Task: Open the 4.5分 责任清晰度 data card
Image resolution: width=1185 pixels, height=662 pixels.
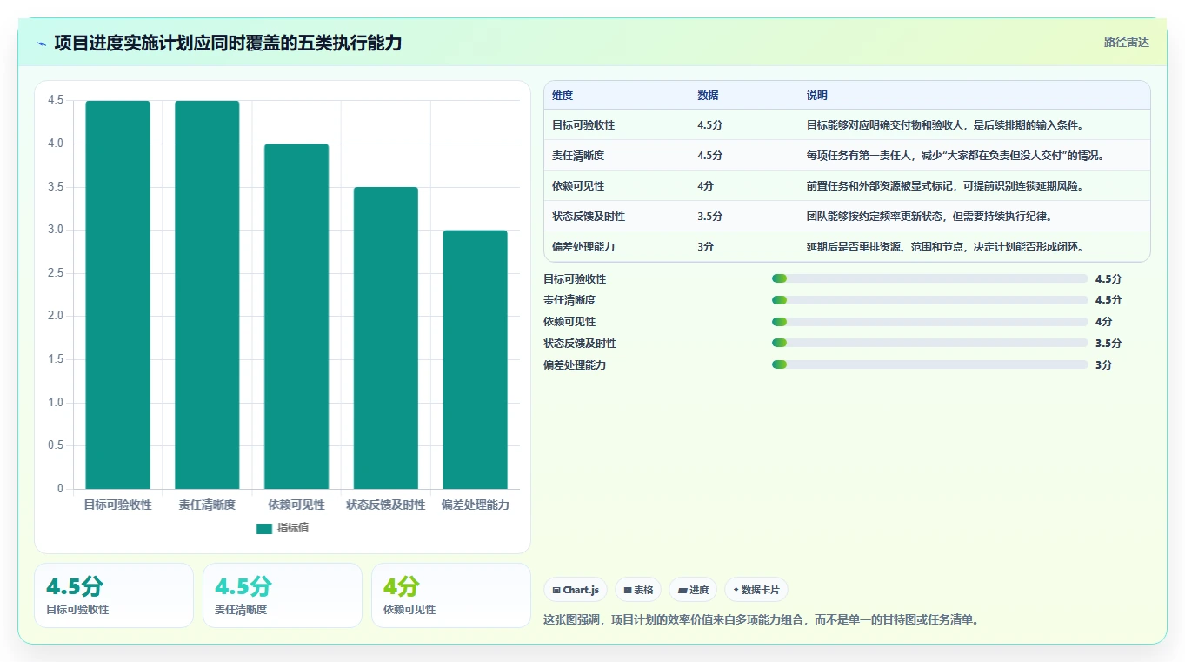Action: 283,596
